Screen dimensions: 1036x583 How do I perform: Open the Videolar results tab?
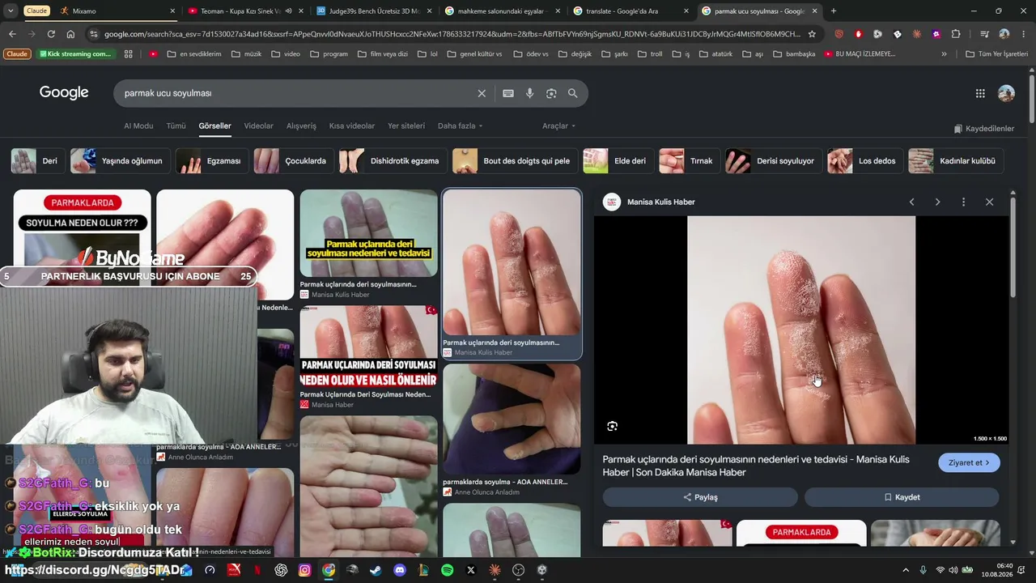click(259, 126)
